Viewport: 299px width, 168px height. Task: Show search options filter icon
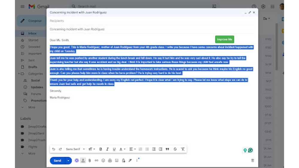tap(214, 6)
